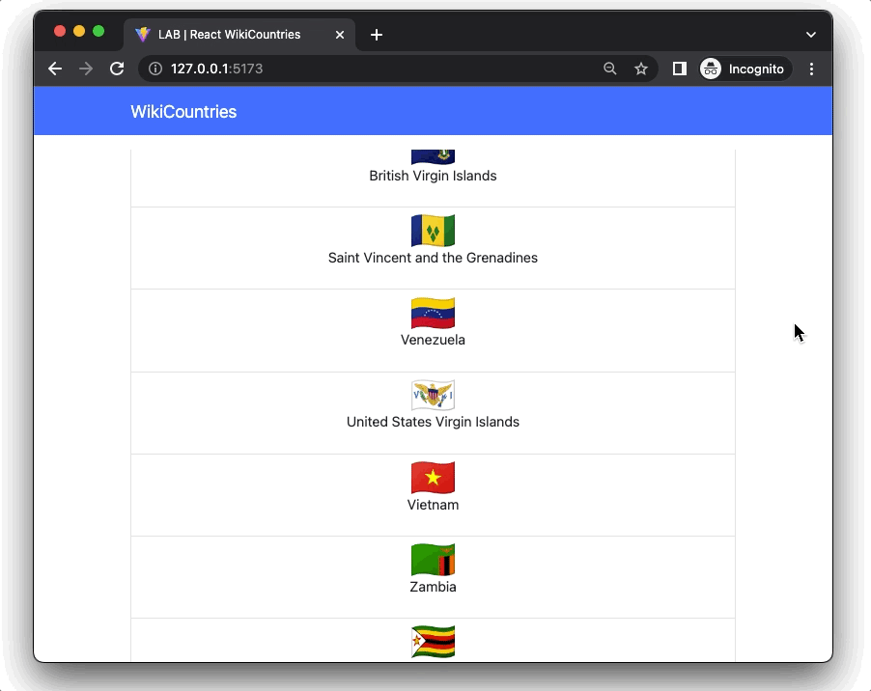This screenshot has height=691, width=871.
Task: Click the Incognito profile badge
Action: [x=745, y=69]
